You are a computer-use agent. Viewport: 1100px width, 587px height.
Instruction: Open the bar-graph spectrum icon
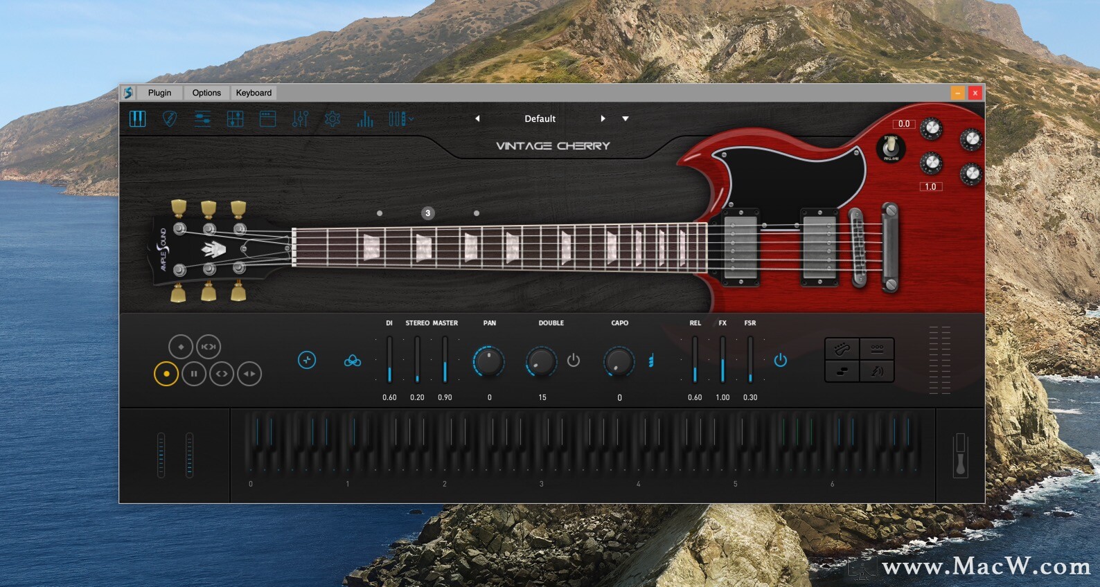point(365,119)
